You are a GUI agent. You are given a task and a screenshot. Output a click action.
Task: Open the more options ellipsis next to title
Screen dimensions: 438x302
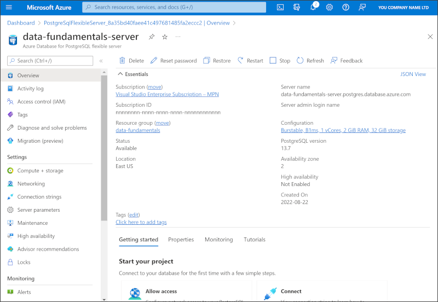coord(178,37)
